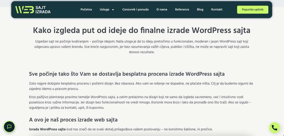The width and height of the screenshot is (284, 136).
Task: Click paragraph starting 'Zato najpre dobijate'
Action: 141,86
